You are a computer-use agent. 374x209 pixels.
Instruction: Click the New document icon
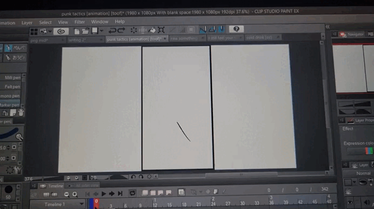(77, 31)
